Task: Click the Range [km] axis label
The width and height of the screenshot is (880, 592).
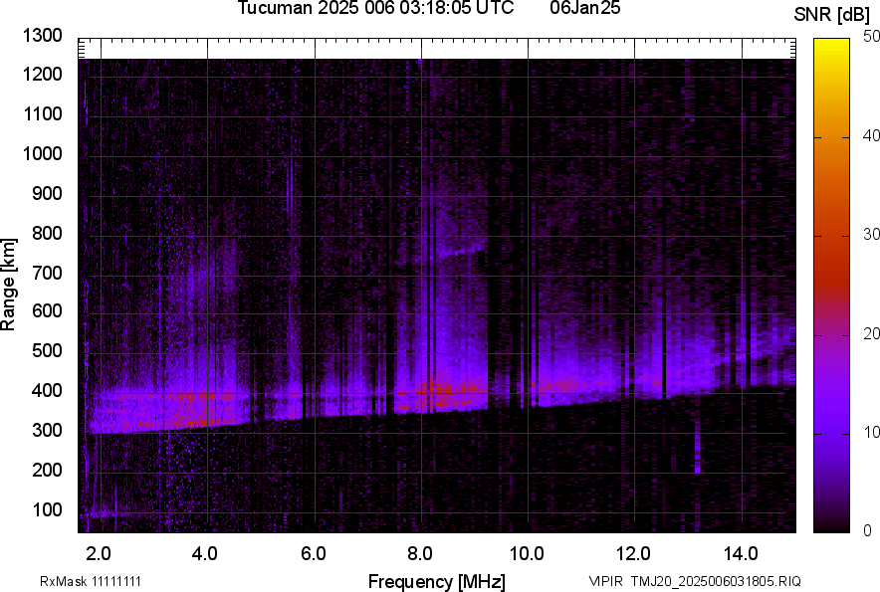Action: (9, 285)
